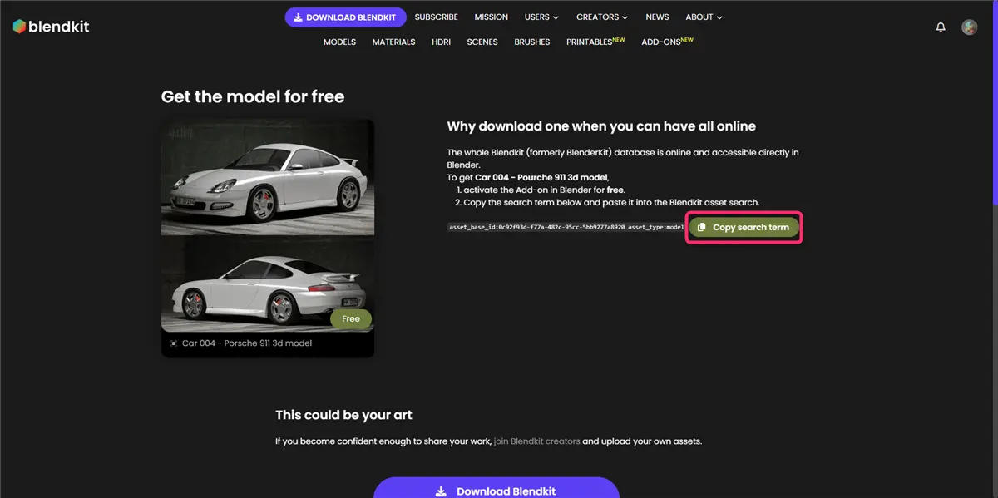This screenshot has height=498, width=998.
Task: Go to the Models category
Action: click(x=339, y=42)
